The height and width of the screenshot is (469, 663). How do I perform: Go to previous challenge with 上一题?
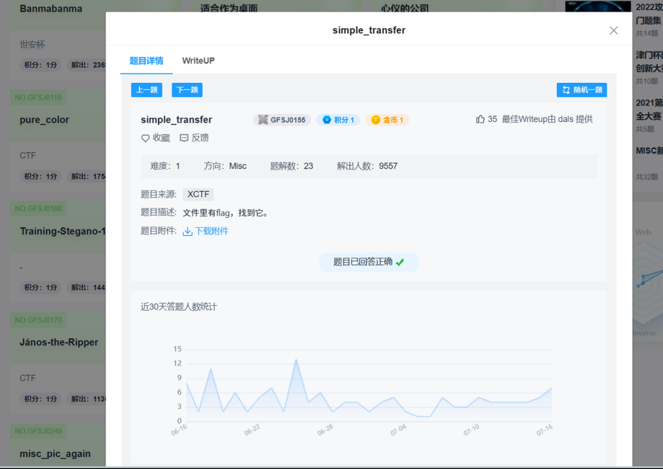(x=146, y=90)
